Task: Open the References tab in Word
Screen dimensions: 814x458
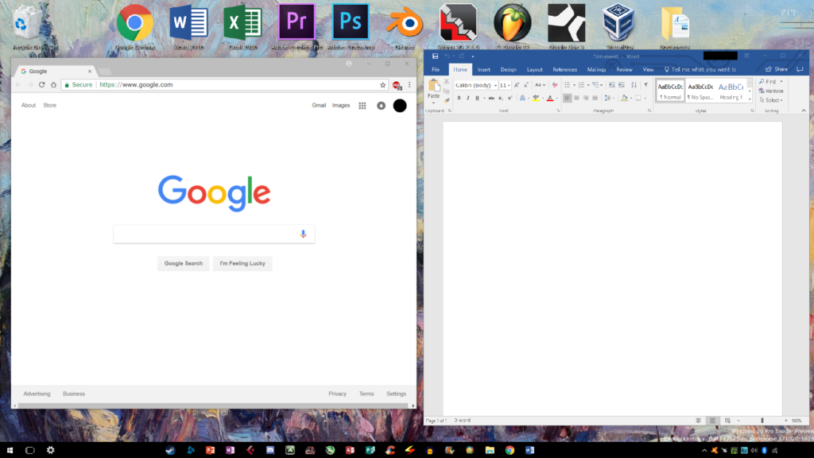Action: click(x=565, y=70)
